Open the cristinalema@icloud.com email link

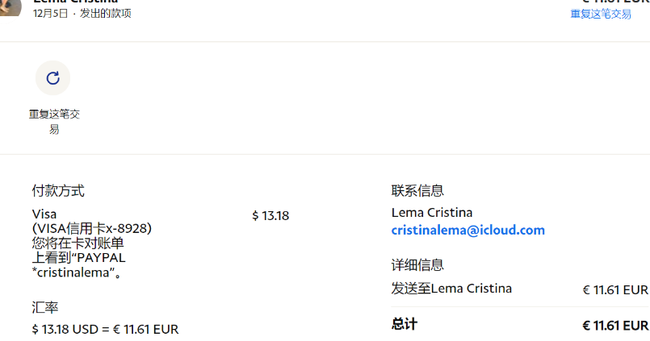tap(468, 231)
